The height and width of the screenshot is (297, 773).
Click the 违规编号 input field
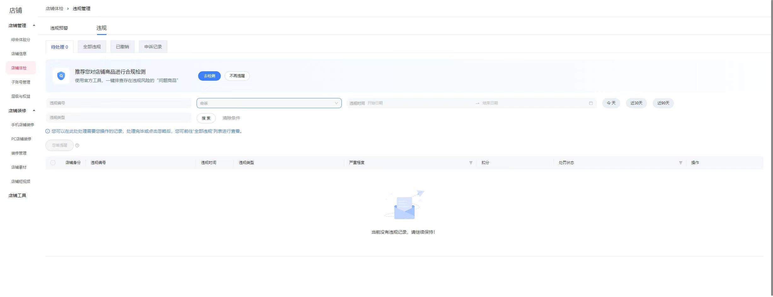(118, 103)
